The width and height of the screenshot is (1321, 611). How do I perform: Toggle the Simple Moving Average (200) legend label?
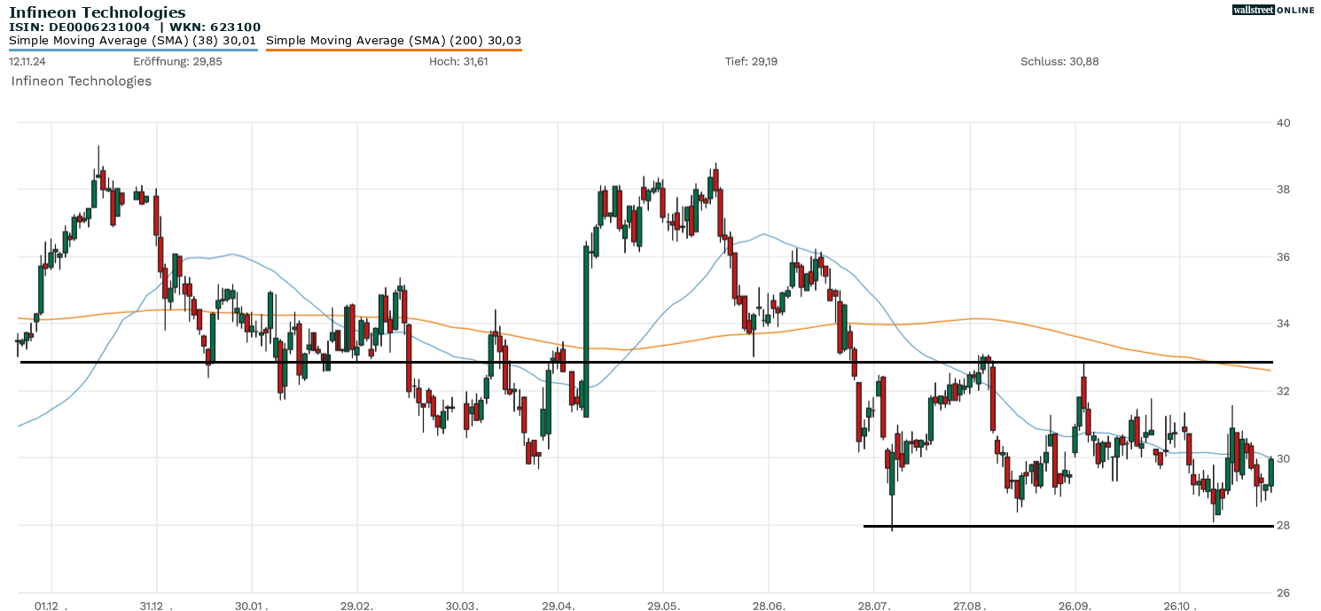pos(394,40)
